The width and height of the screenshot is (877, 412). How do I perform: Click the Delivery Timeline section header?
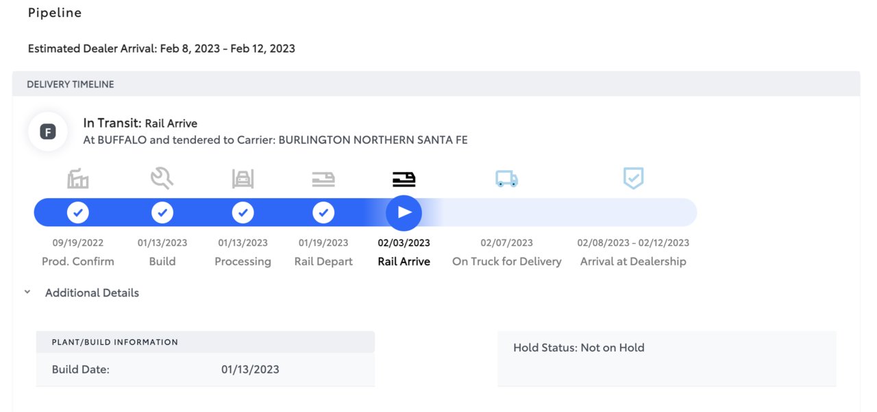point(436,84)
